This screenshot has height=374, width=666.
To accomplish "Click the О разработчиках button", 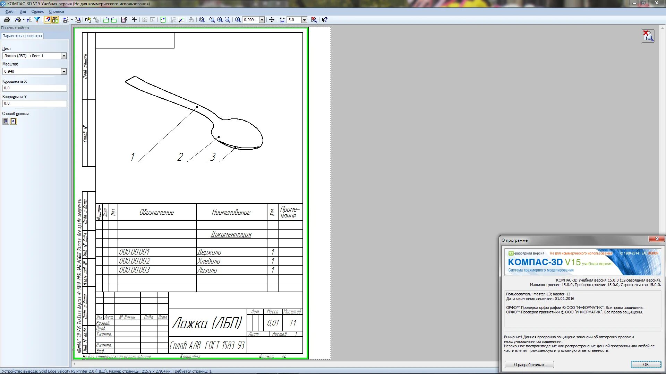I will pyautogui.click(x=529, y=364).
